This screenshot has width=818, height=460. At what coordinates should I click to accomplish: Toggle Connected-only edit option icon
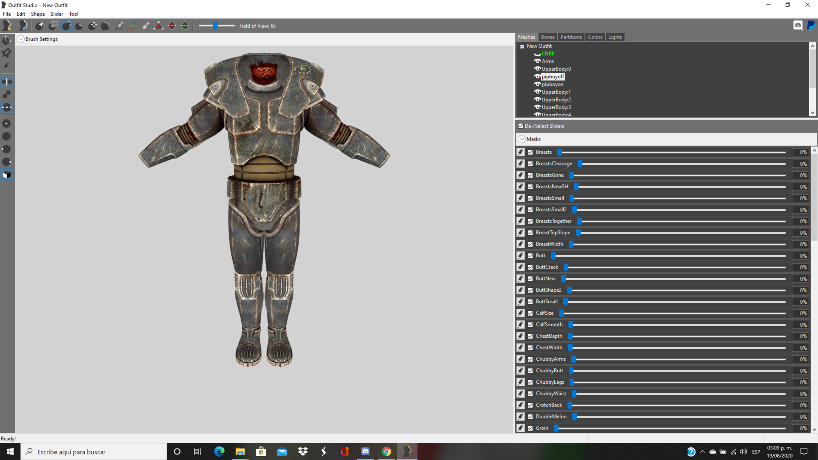[7, 94]
